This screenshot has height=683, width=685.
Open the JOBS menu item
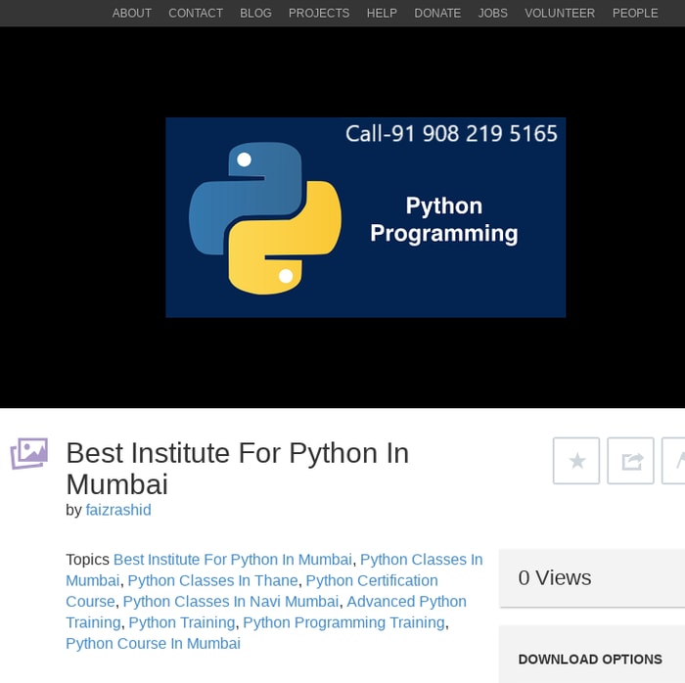pos(493,13)
